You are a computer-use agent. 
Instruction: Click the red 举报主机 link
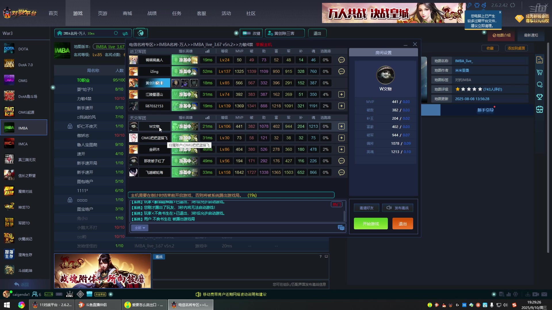pos(264,44)
